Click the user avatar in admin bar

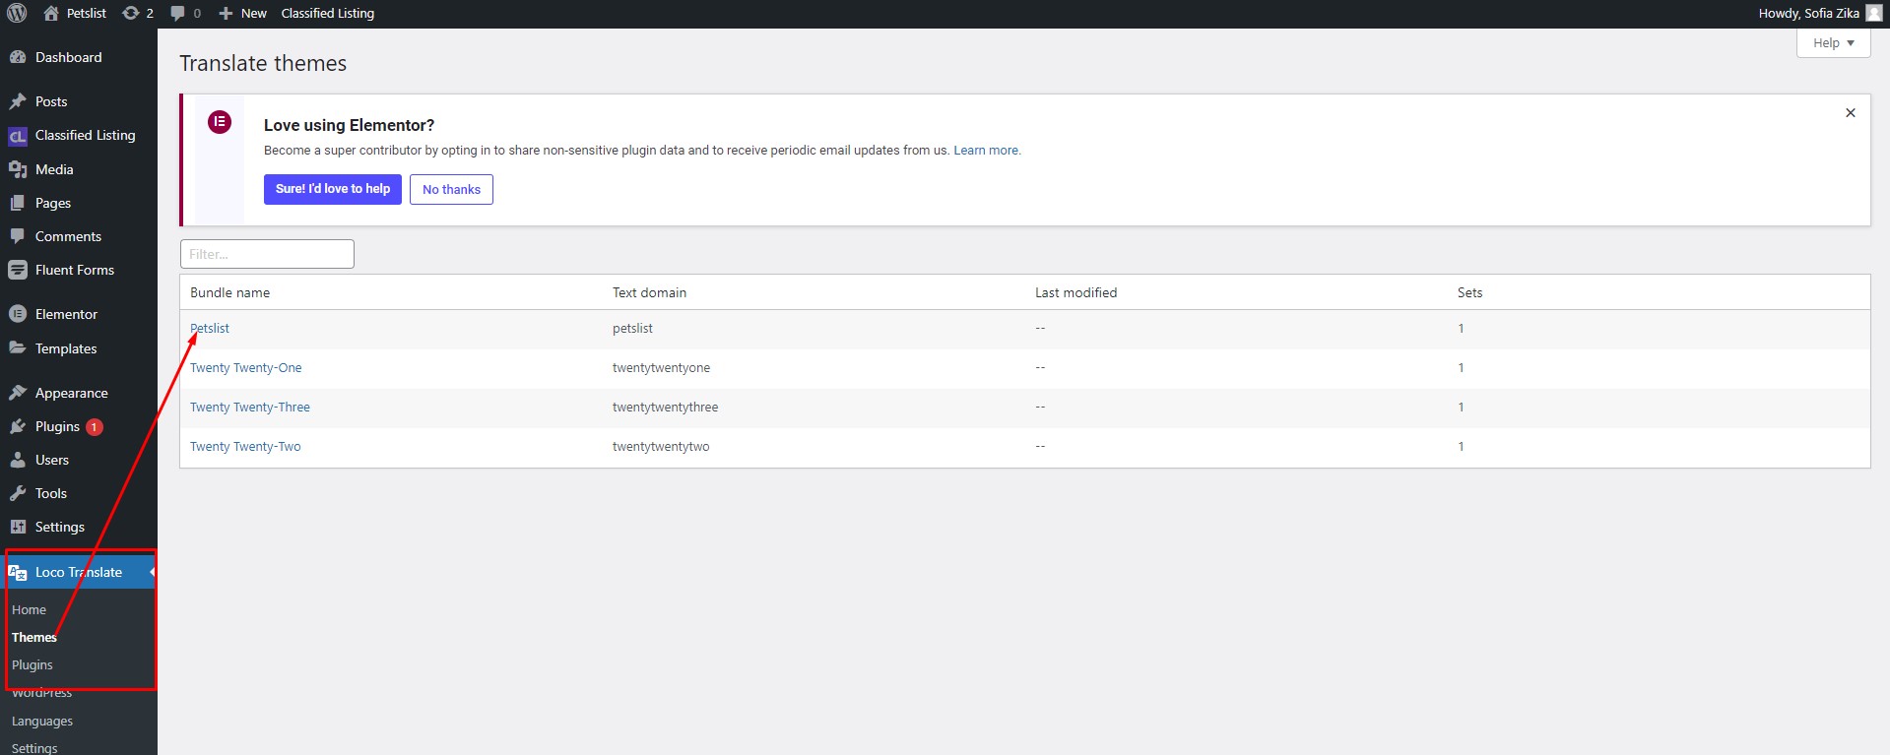point(1873,14)
